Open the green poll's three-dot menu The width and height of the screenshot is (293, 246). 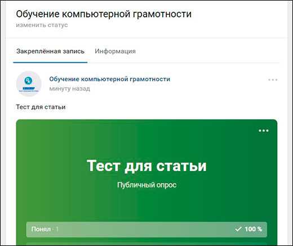tap(264, 131)
